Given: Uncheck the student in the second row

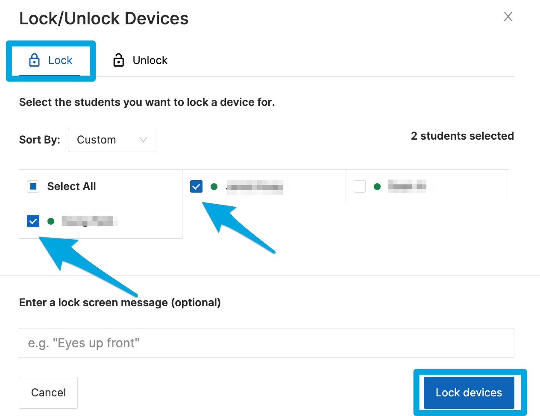Looking at the screenshot, I should click(x=33, y=221).
